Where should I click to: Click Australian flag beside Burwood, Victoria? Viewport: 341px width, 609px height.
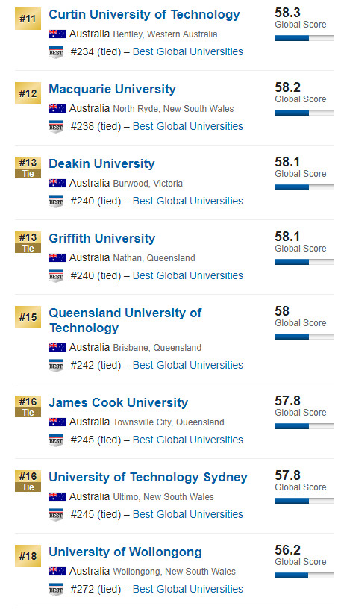[x=57, y=184]
